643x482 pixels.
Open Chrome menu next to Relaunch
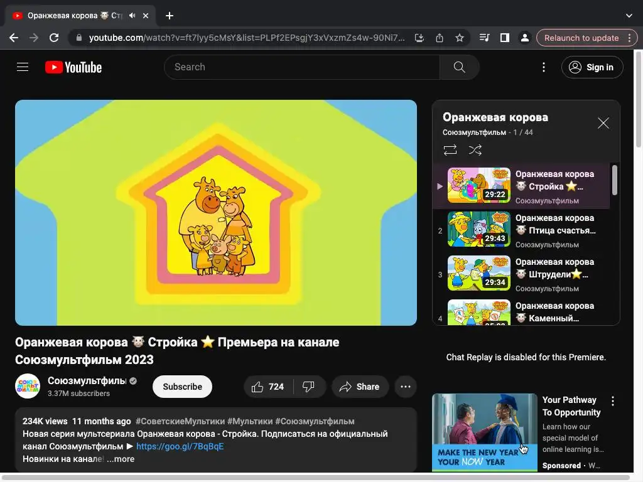coord(629,38)
